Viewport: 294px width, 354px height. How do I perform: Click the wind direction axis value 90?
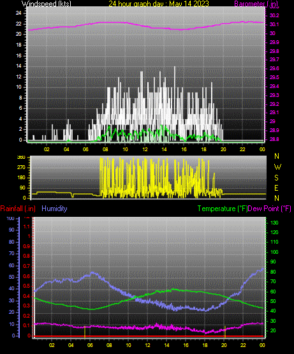pyautogui.click(x=22, y=188)
